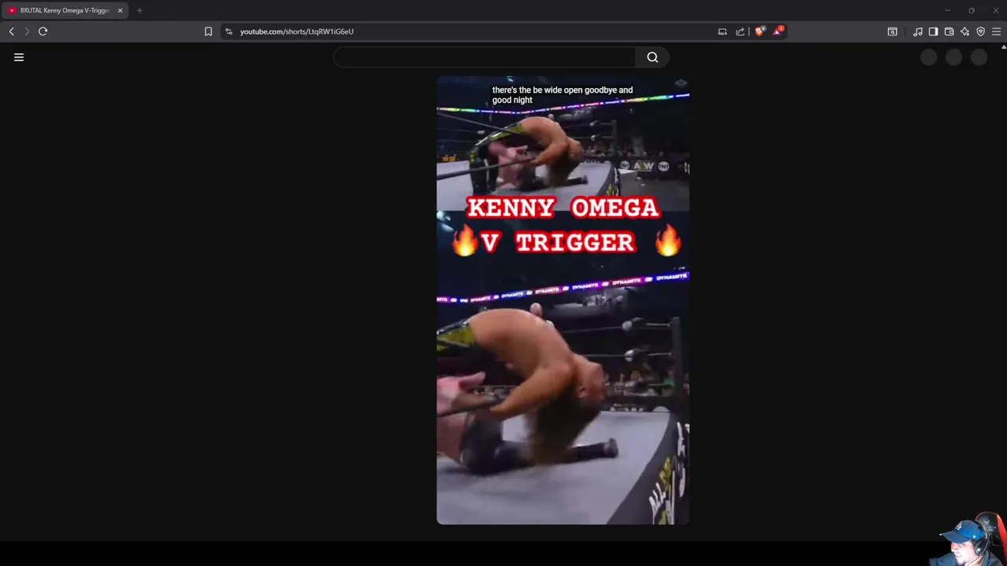Restore down the browser window
Image resolution: width=1007 pixels, height=566 pixels.
coord(972,10)
